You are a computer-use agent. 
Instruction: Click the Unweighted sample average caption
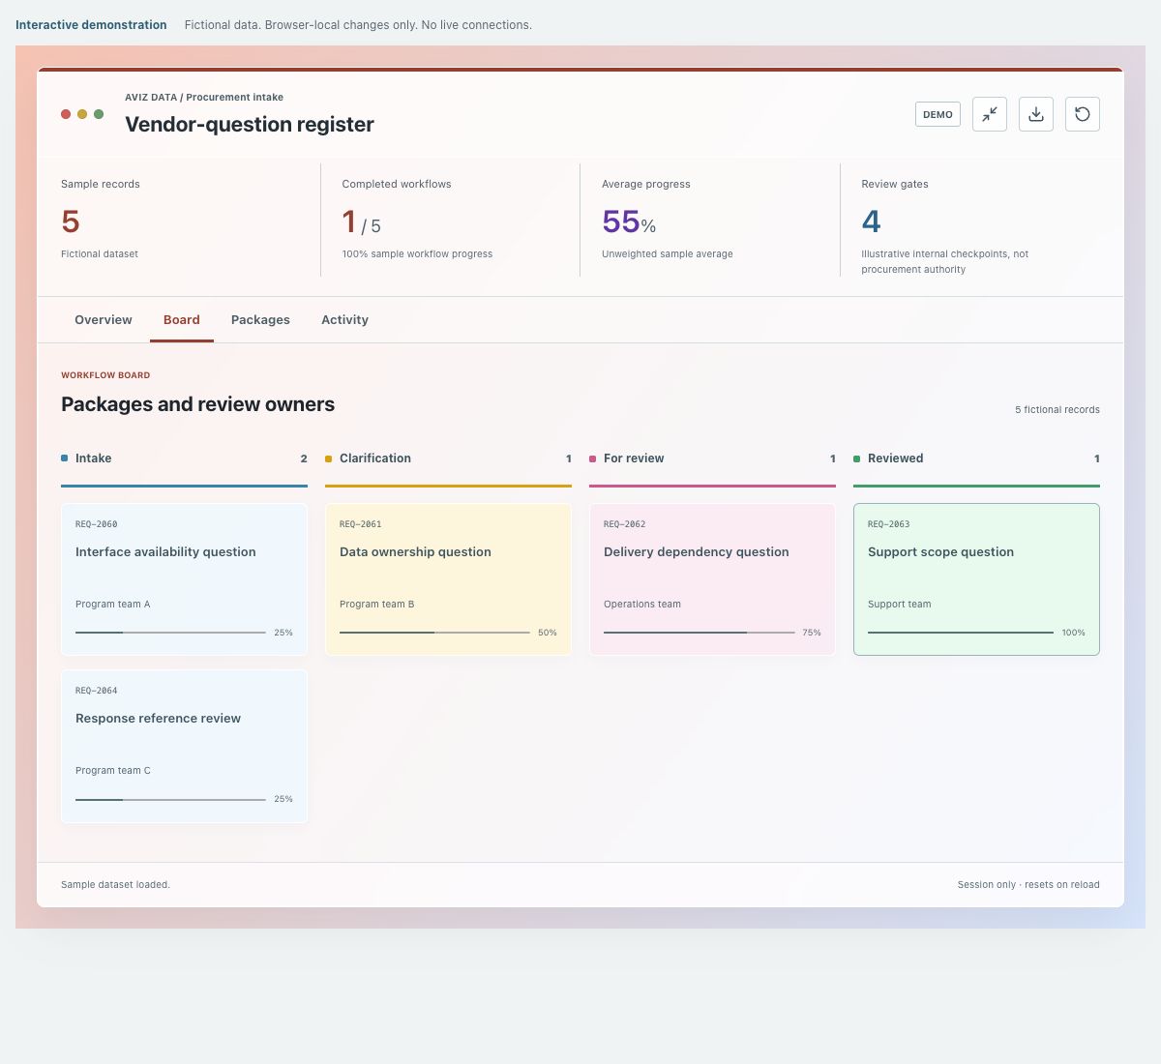pos(667,254)
